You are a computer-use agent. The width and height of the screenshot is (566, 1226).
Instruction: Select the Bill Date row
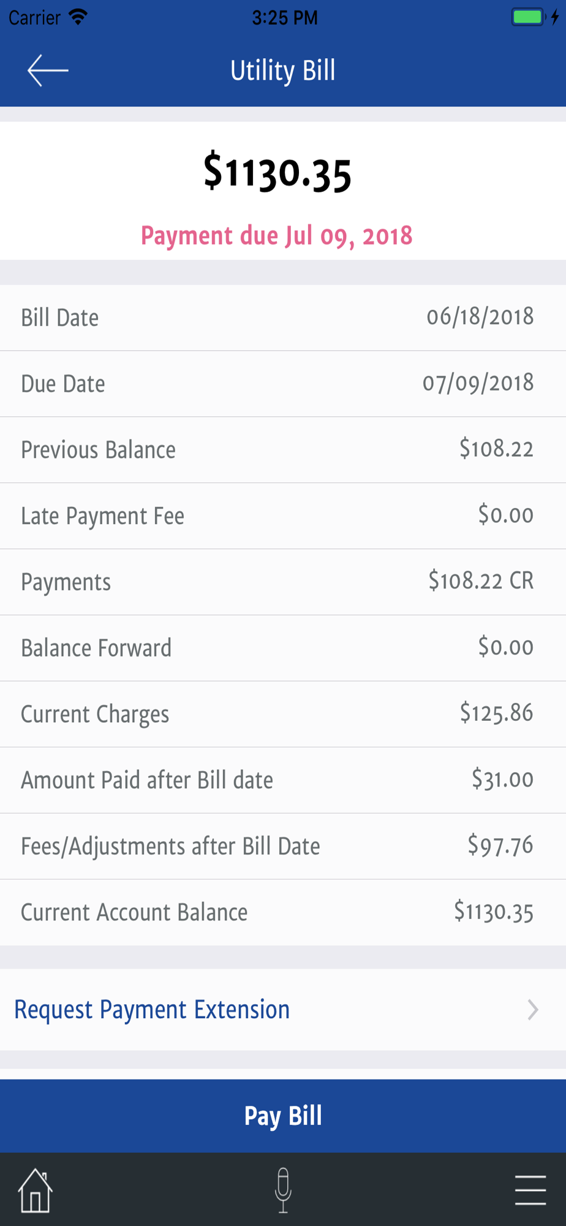coord(283,318)
